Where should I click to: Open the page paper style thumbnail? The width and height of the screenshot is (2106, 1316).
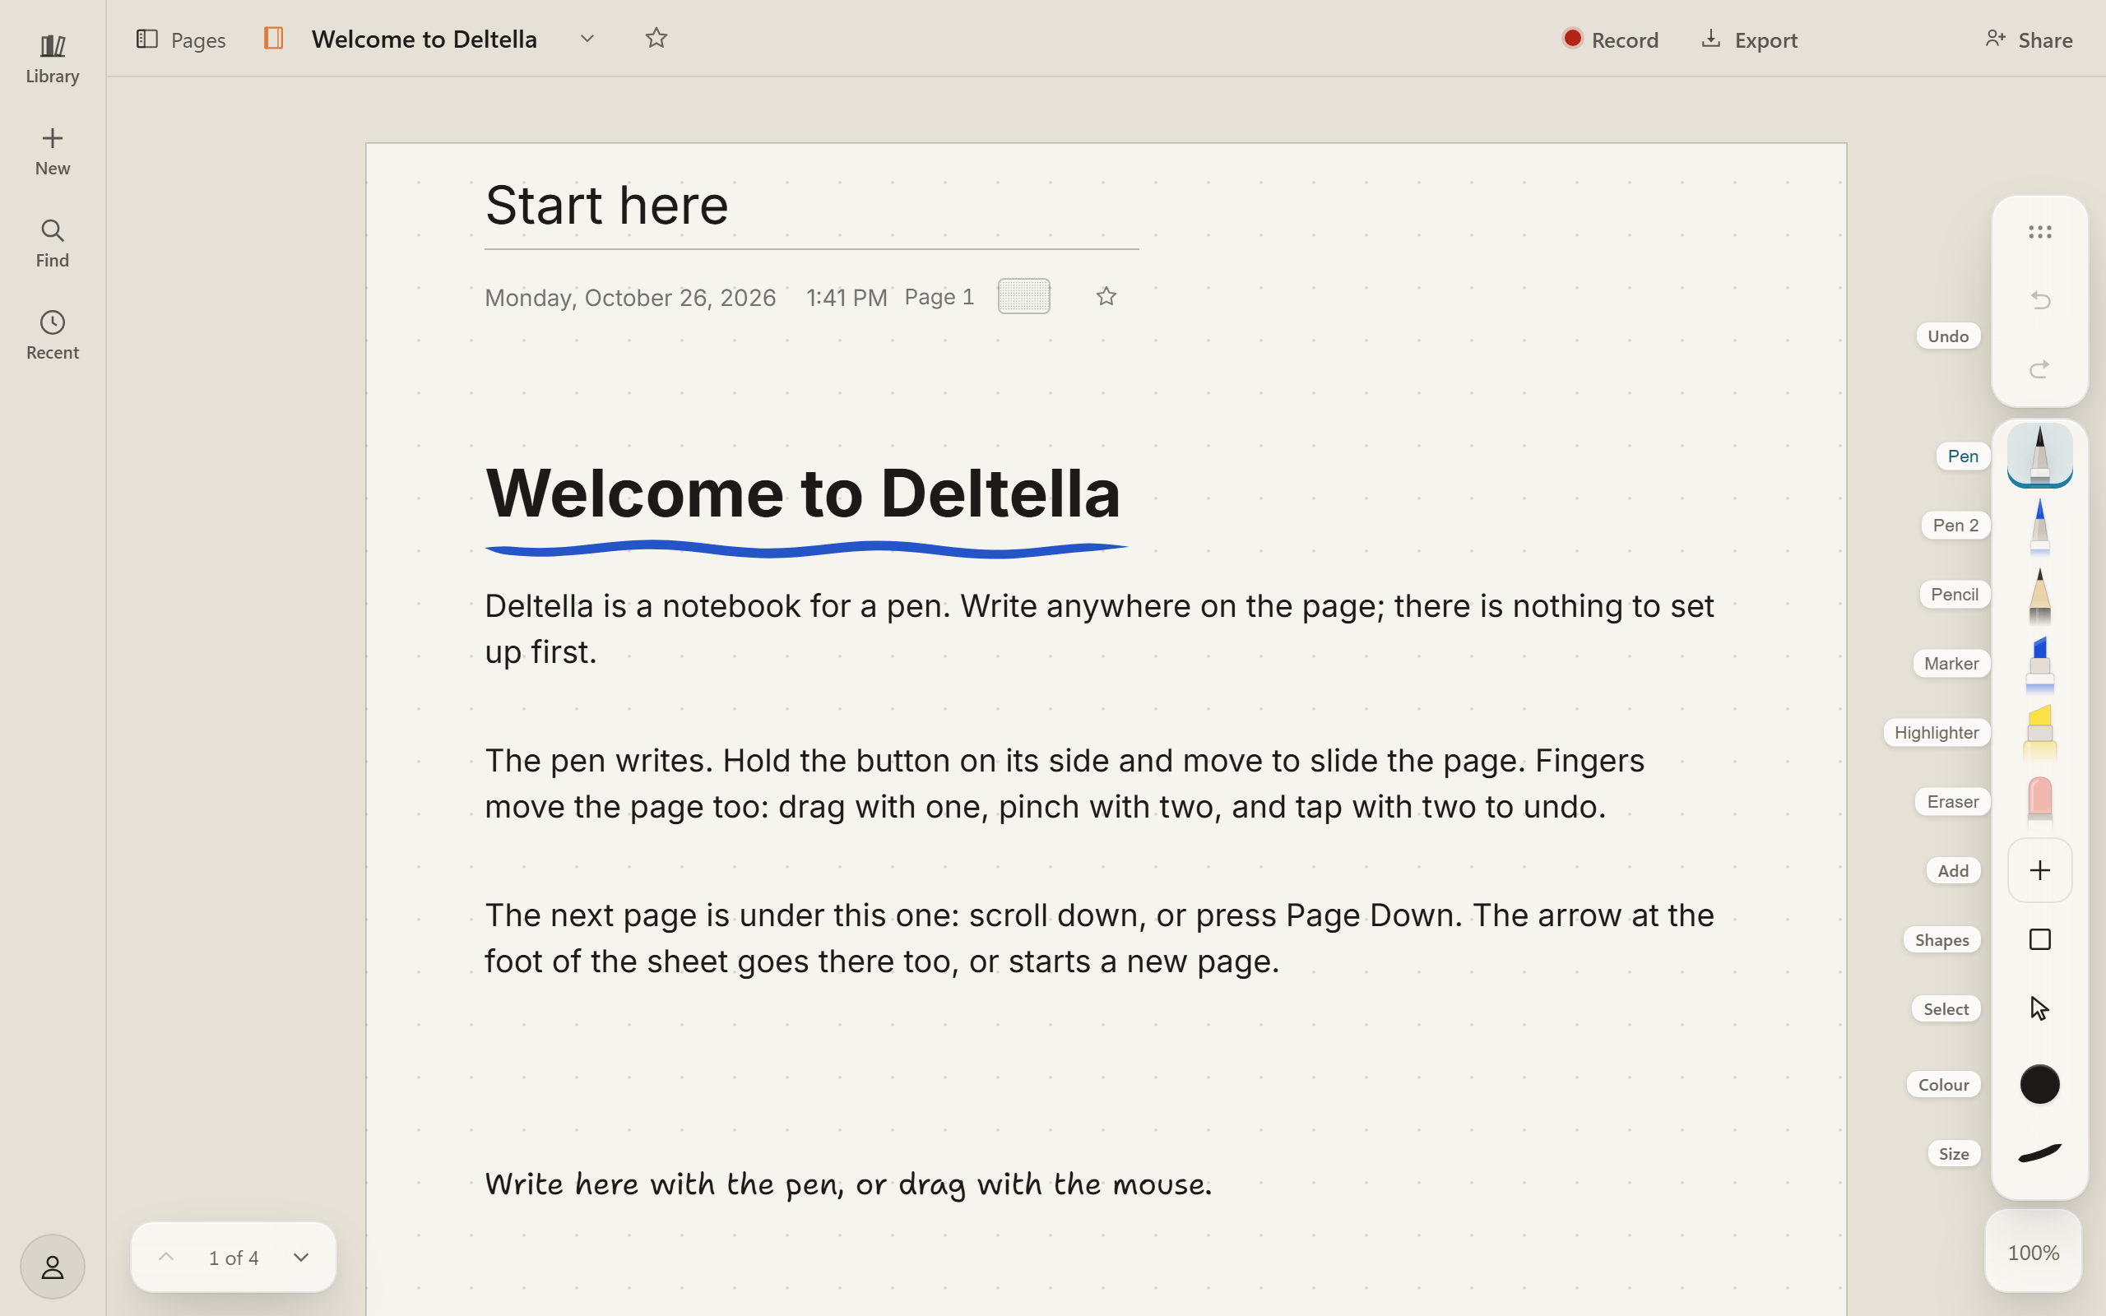(x=1023, y=297)
